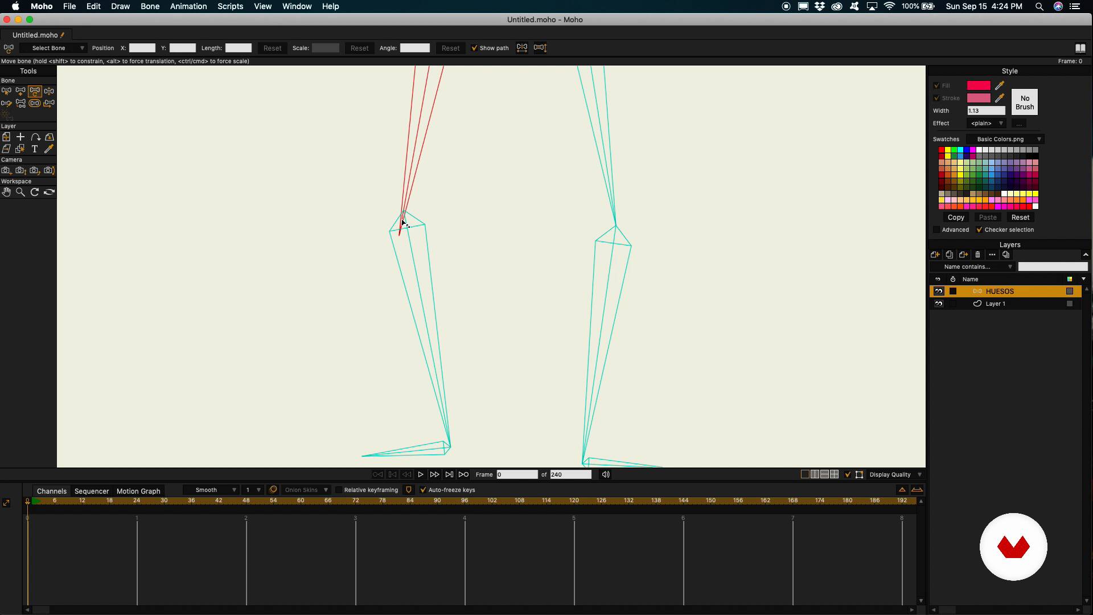The height and width of the screenshot is (615, 1093).
Task: Select the Track Camera tool
Action: coord(6,170)
